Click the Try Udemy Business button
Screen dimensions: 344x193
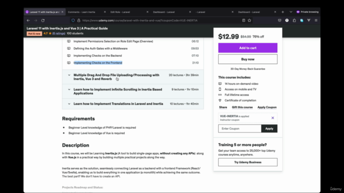[x=248, y=162]
